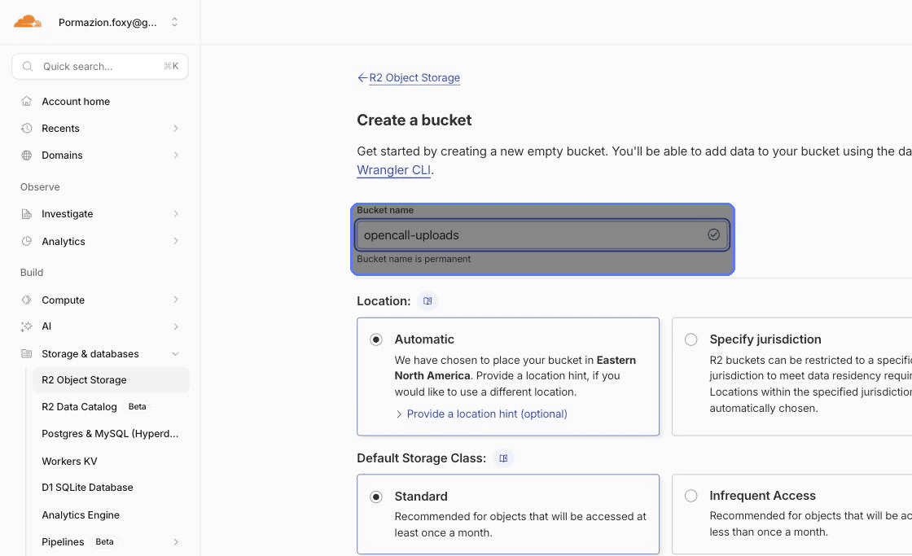
Task: Click the Analytics pie chart icon
Action: (x=27, y=241)
